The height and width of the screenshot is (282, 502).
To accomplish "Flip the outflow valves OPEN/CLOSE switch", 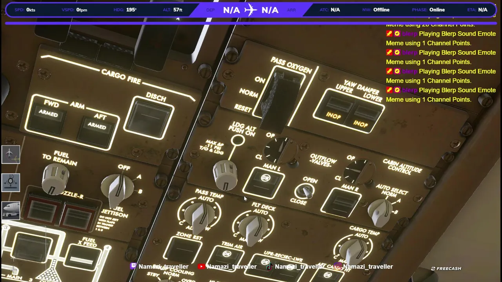I will (x=305, y=192).
